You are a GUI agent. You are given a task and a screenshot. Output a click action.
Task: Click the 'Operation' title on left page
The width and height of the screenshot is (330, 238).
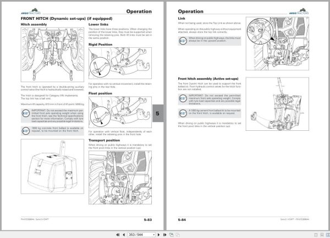point(139,12)
